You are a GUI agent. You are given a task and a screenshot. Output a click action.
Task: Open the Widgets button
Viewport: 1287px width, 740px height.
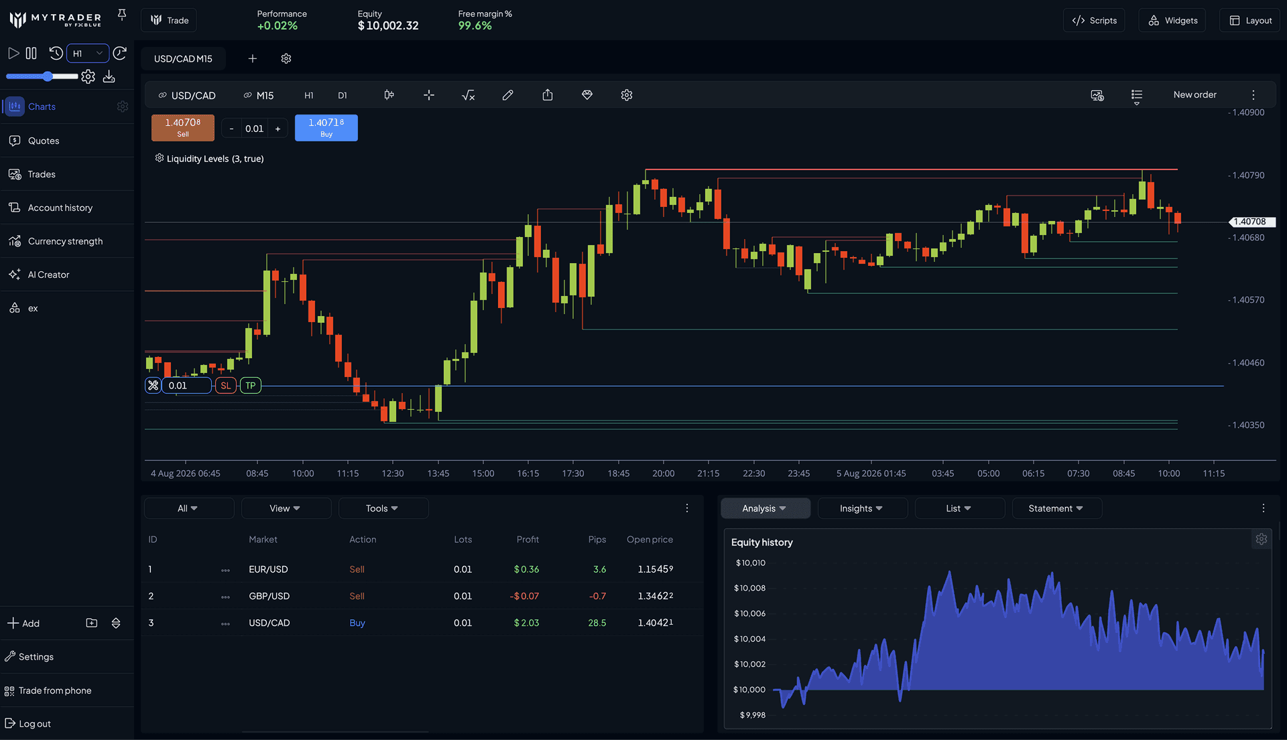coord(1172,20)
